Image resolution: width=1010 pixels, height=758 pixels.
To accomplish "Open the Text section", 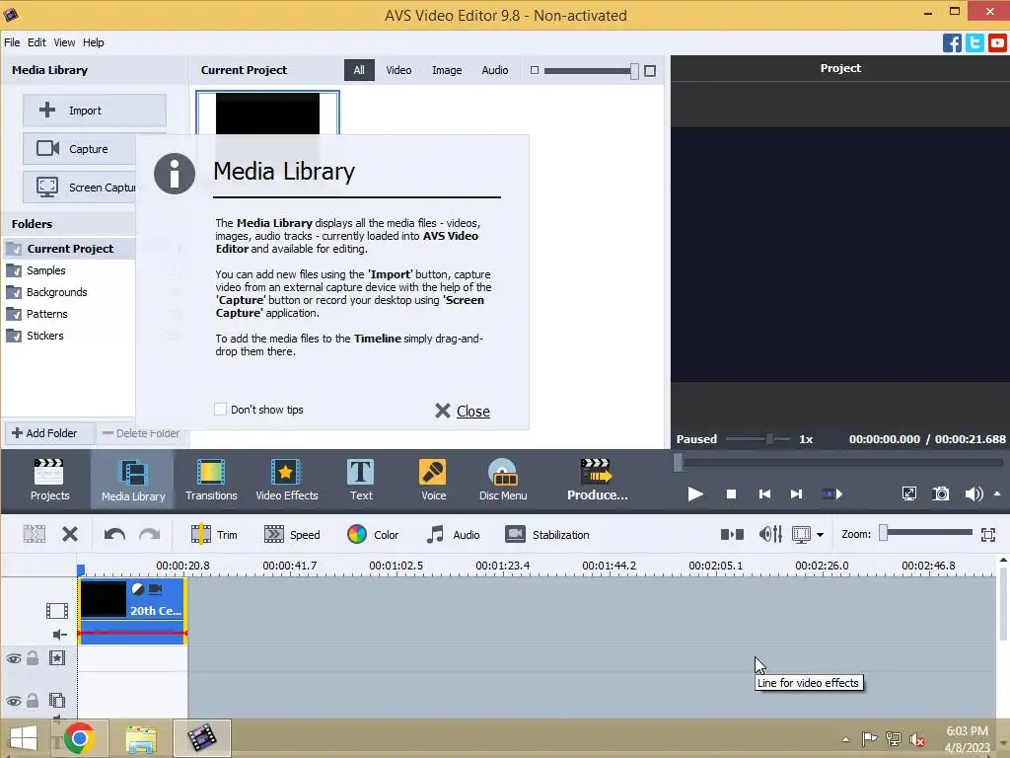I will point(361,480).
